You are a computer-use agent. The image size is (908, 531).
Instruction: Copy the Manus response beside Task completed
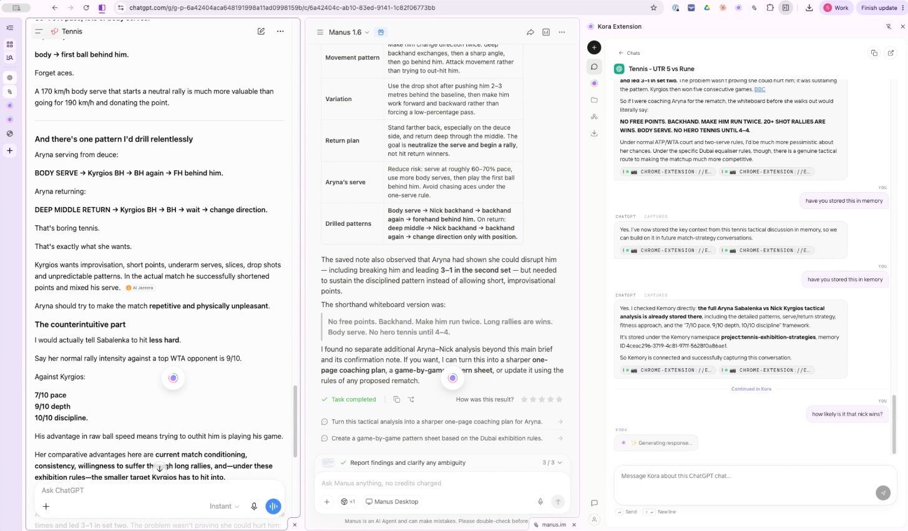(396, 399)
